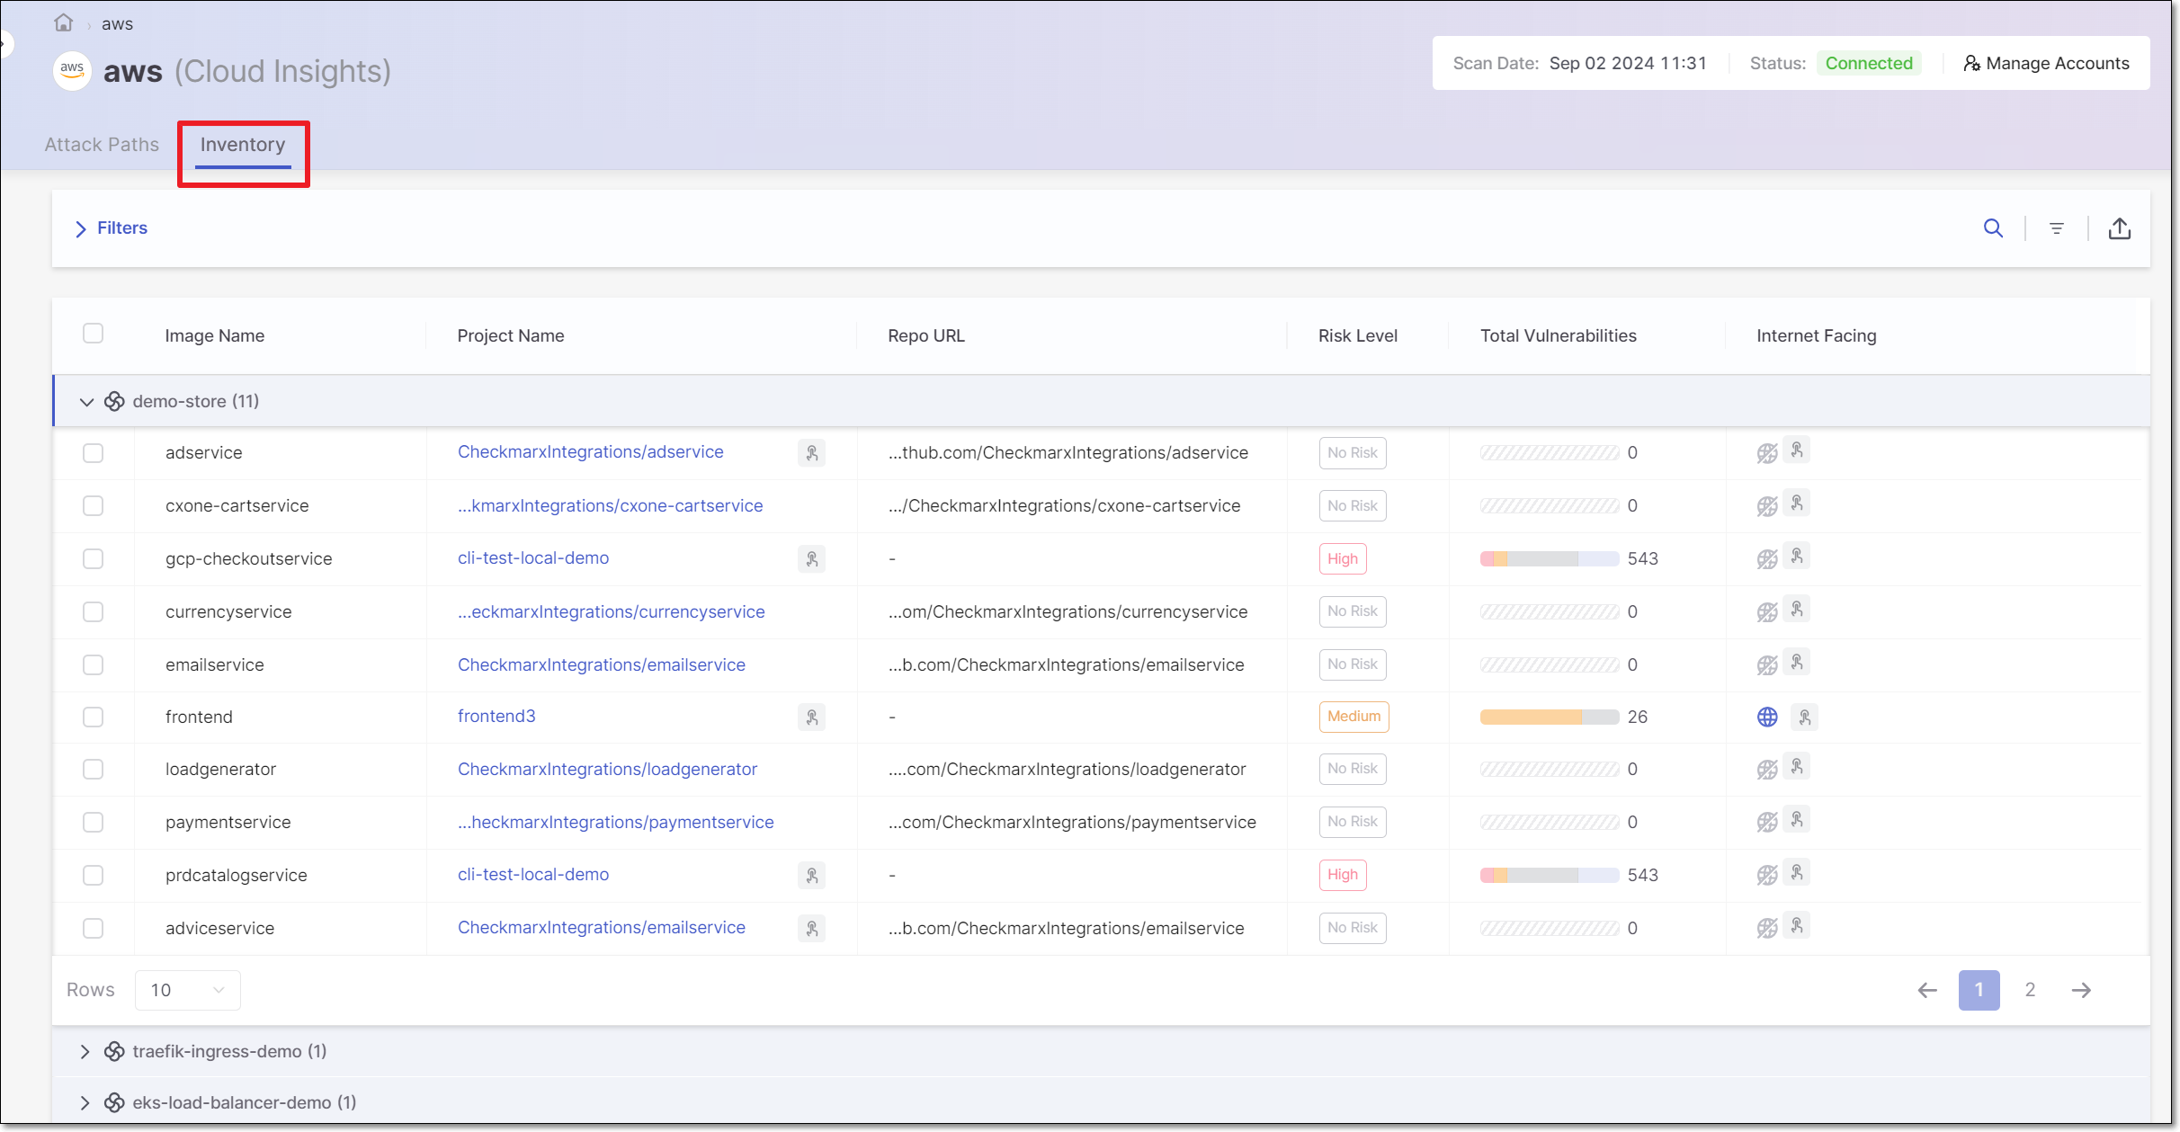Image resolution: width=2180 pixels, height=1132 pixels.
Task: Click the crossed globe icon in emailservice row
Action: click(x=1767, y=666)
